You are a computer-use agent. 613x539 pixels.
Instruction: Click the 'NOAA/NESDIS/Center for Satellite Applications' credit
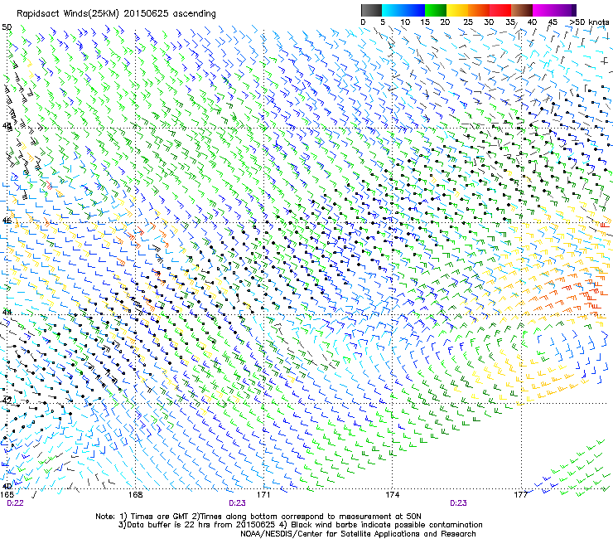pyautogui.click(x=331, y=534)
